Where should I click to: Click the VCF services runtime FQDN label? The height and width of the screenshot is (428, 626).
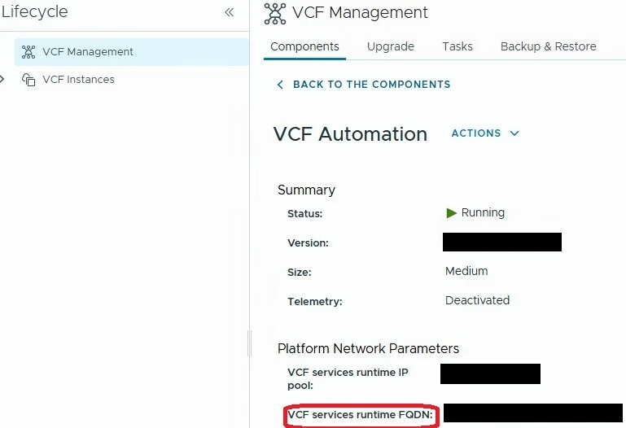tap(360, 415)
